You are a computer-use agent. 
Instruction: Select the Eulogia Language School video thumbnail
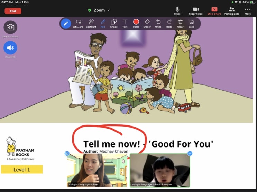[x=97, y=170]
